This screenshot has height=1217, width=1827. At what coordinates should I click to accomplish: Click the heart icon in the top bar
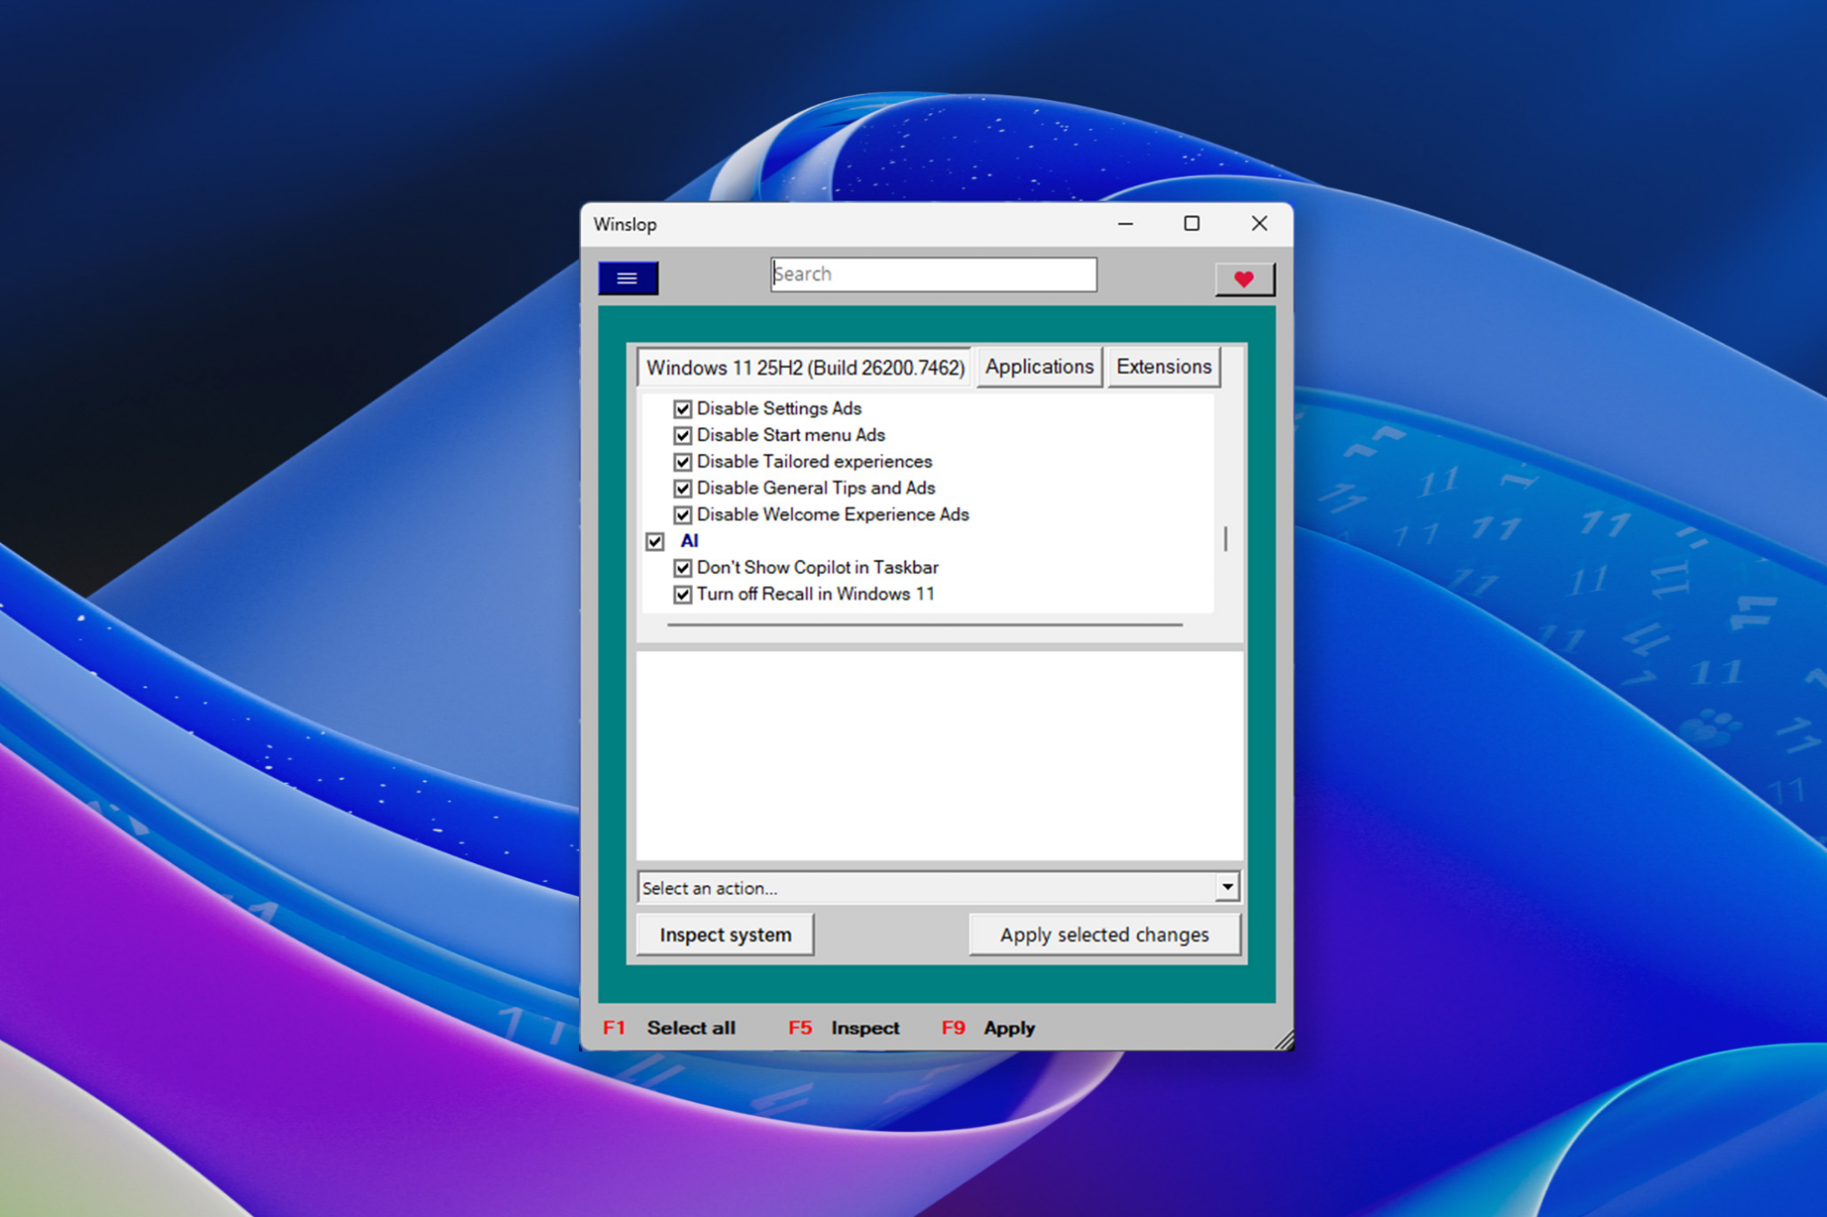[x=1244, y=278]
